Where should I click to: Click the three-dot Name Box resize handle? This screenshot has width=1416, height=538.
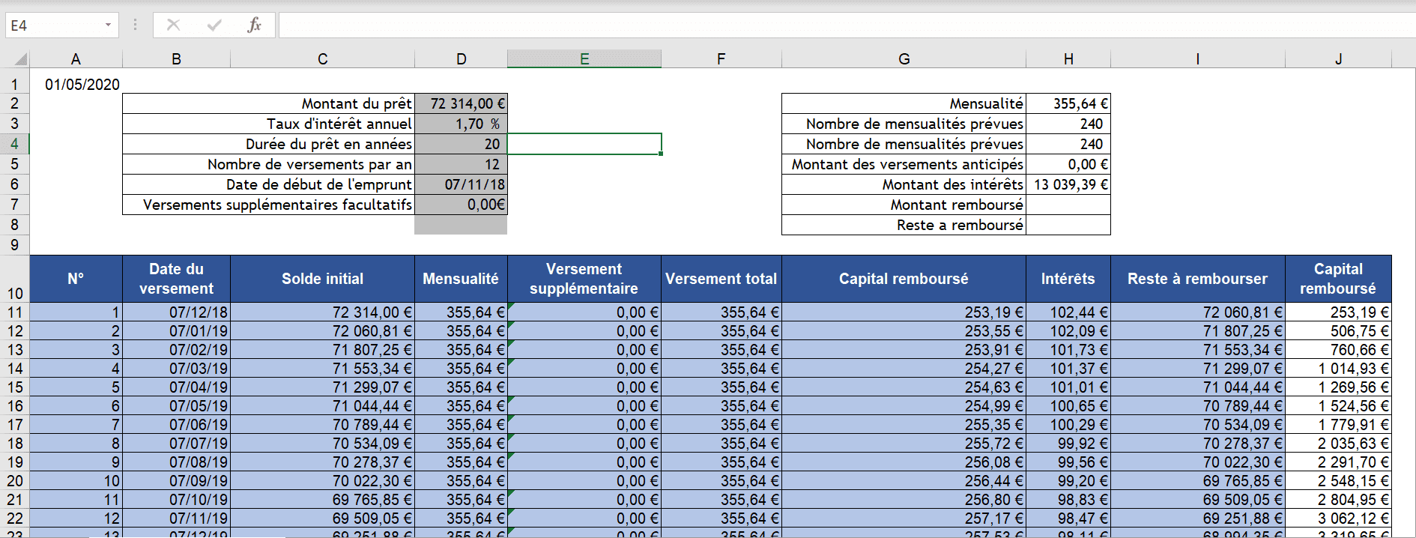tap(135, 25)
